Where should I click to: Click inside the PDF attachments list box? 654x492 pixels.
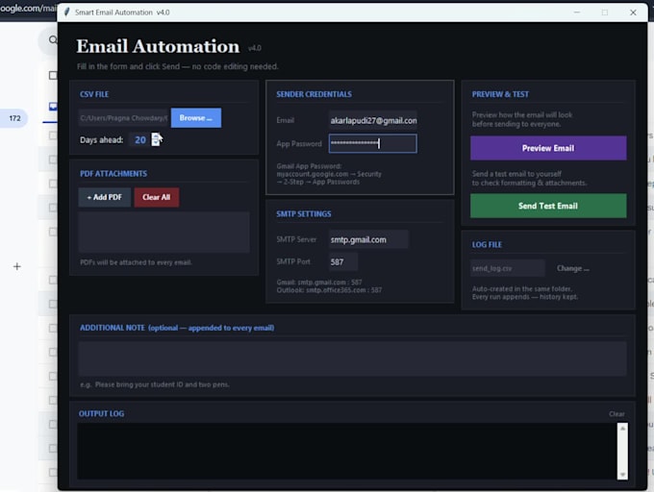163,232
